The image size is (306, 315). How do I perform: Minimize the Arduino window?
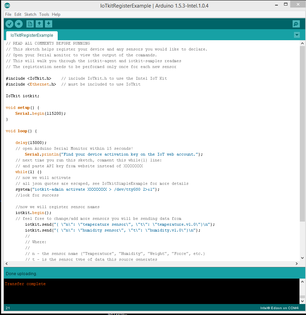tap(276, 5)
